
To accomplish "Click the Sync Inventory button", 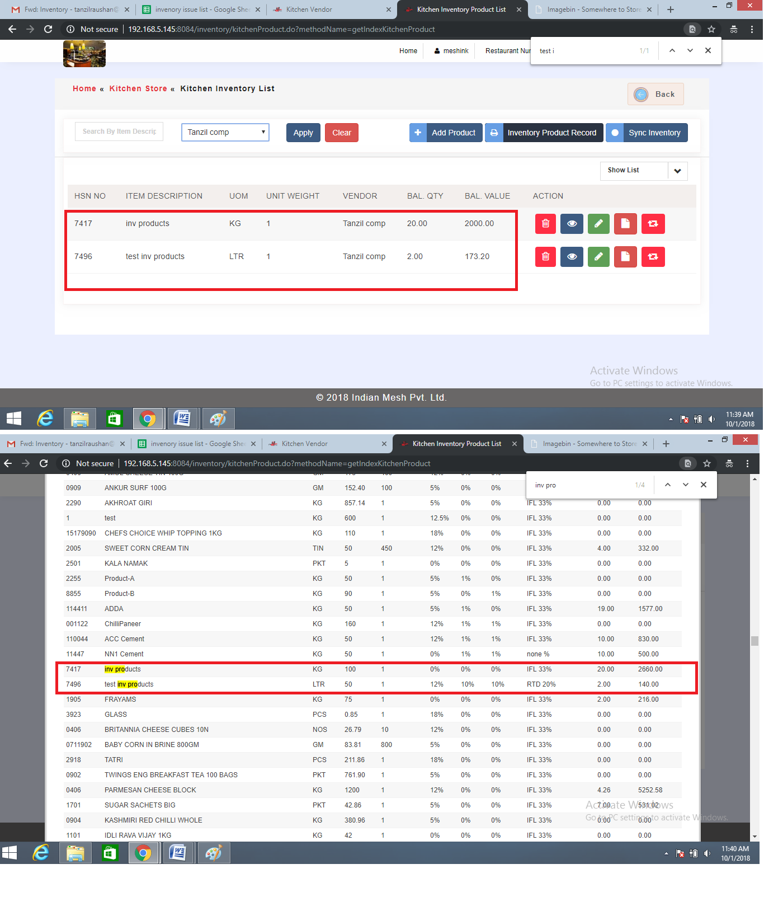I will click(647, 133).
